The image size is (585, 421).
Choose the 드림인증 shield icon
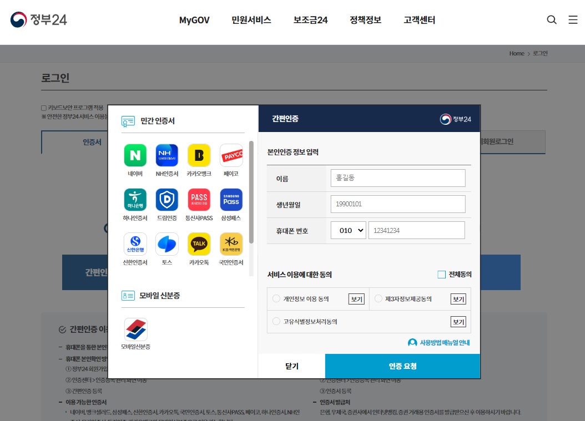tap(167, 200)
